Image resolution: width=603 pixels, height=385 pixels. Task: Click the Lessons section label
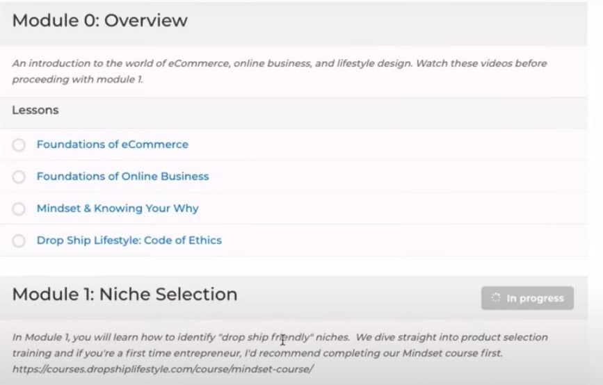[35, 110]
